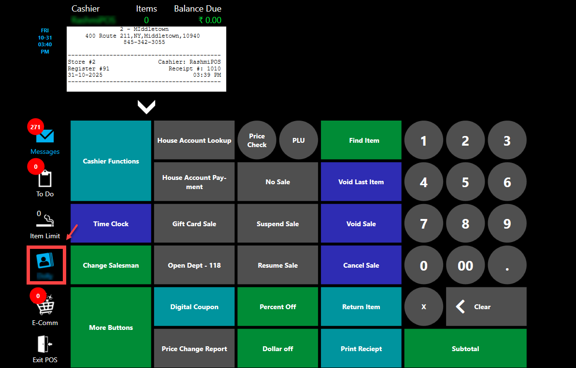The image size is (576, 368).
Task: Tap the Suspend Sale button
Action: point(278,224)
